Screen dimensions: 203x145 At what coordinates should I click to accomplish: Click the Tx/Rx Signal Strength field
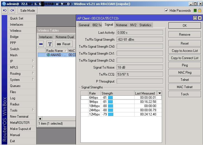tap(140, 39)
